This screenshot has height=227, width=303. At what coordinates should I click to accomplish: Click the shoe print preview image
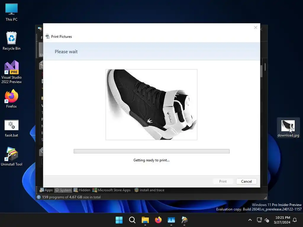(x=151, y=104)
